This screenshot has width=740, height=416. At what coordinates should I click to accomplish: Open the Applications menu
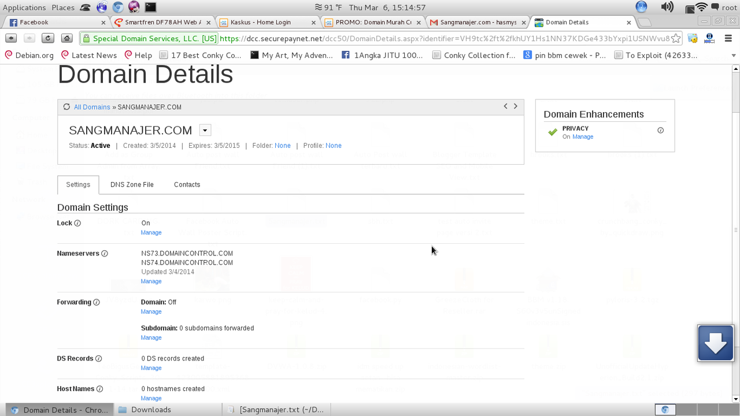pyautogui.click(x=24, y=8)
